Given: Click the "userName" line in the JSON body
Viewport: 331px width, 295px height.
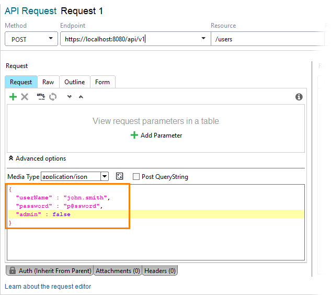Looking at the screenshot, I should click(63, 198).
